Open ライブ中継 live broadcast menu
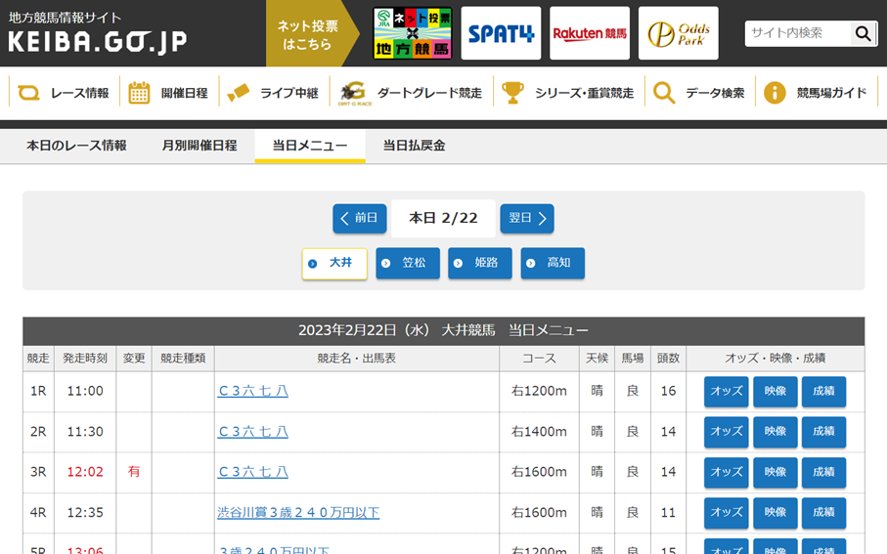This screenshot has width=887, height=554. pos(274,93)
